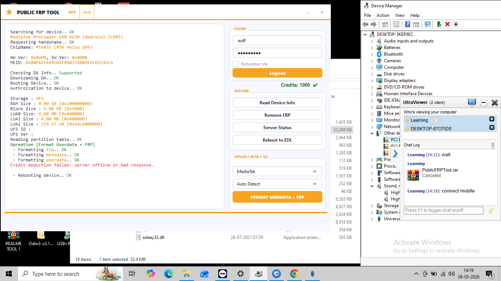Viewport: 501px width, 281px height.
Task: Show hidden tray icons chevron
Action: pyautogui.click(x=416, y=274)
